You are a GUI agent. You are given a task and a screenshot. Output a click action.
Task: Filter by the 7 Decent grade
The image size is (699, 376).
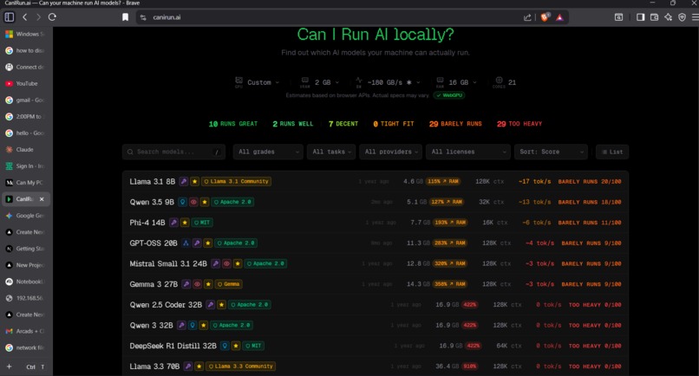pos(343,124)
